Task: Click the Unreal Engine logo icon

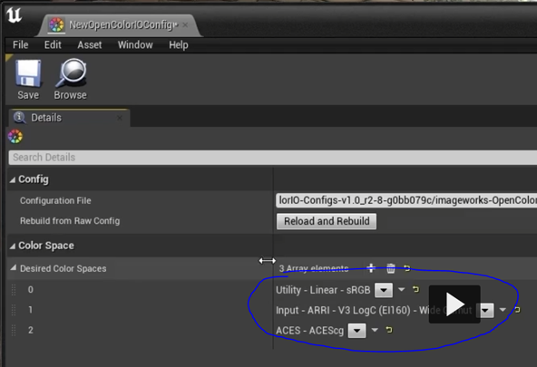Action: 15,15
